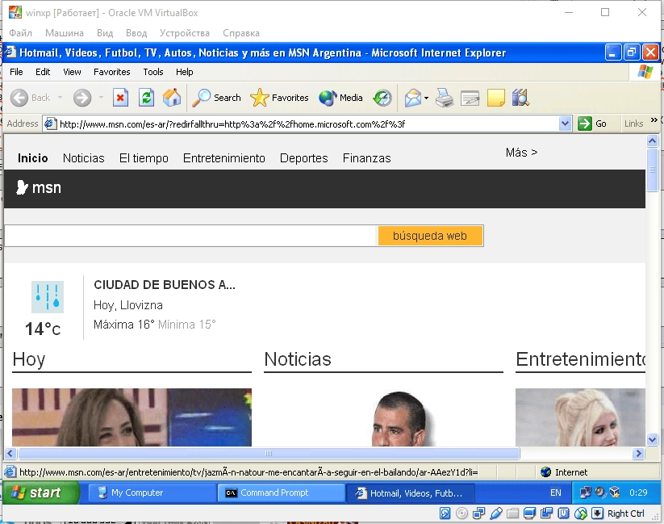Open the Noticias nav link
This screenshot has height=524, width=664.
(83, 158)
